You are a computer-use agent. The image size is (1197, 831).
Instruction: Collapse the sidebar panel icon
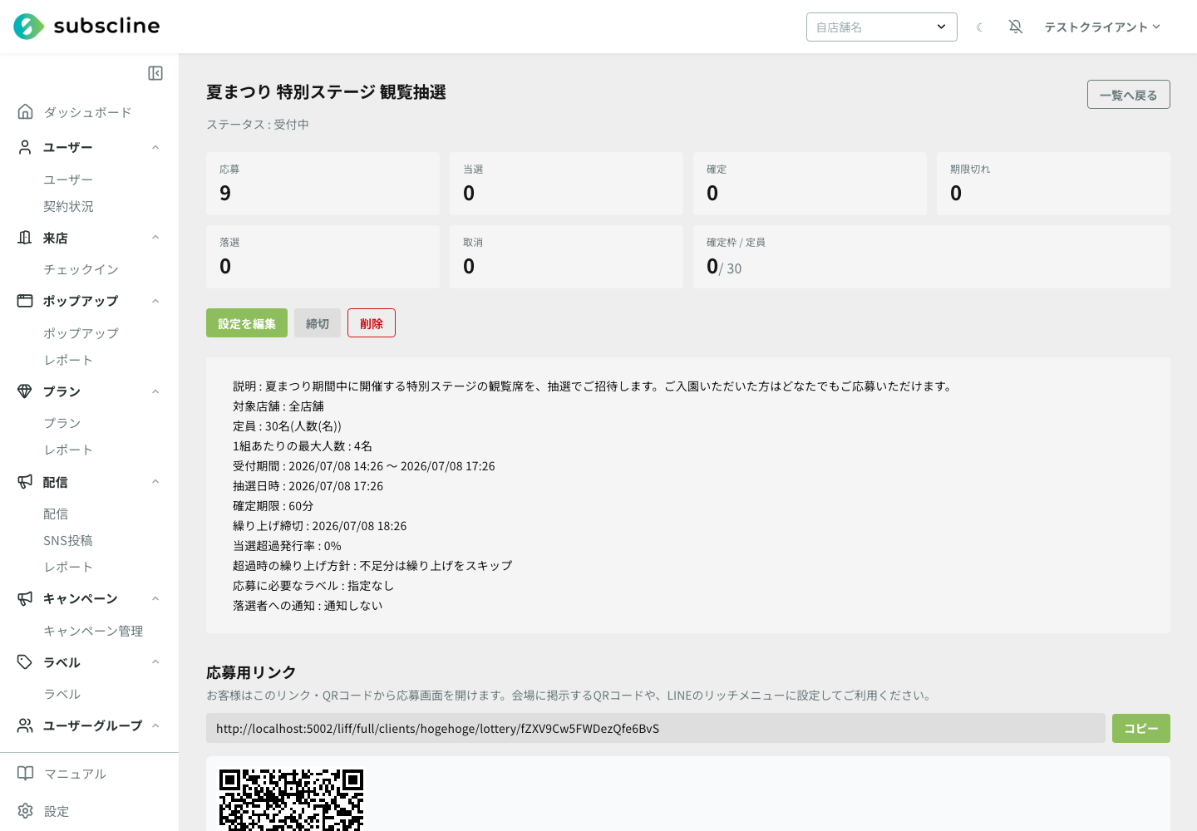pyautogui.click(x=155, y=73)
